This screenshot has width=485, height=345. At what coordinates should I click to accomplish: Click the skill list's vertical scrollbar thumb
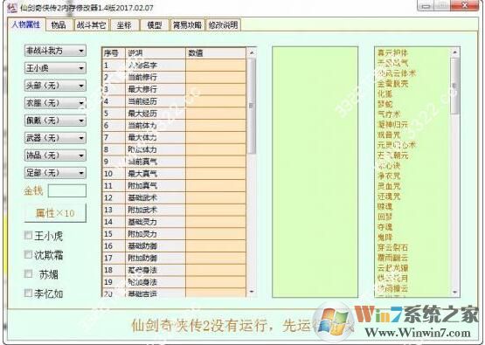[x=454, y=86]
